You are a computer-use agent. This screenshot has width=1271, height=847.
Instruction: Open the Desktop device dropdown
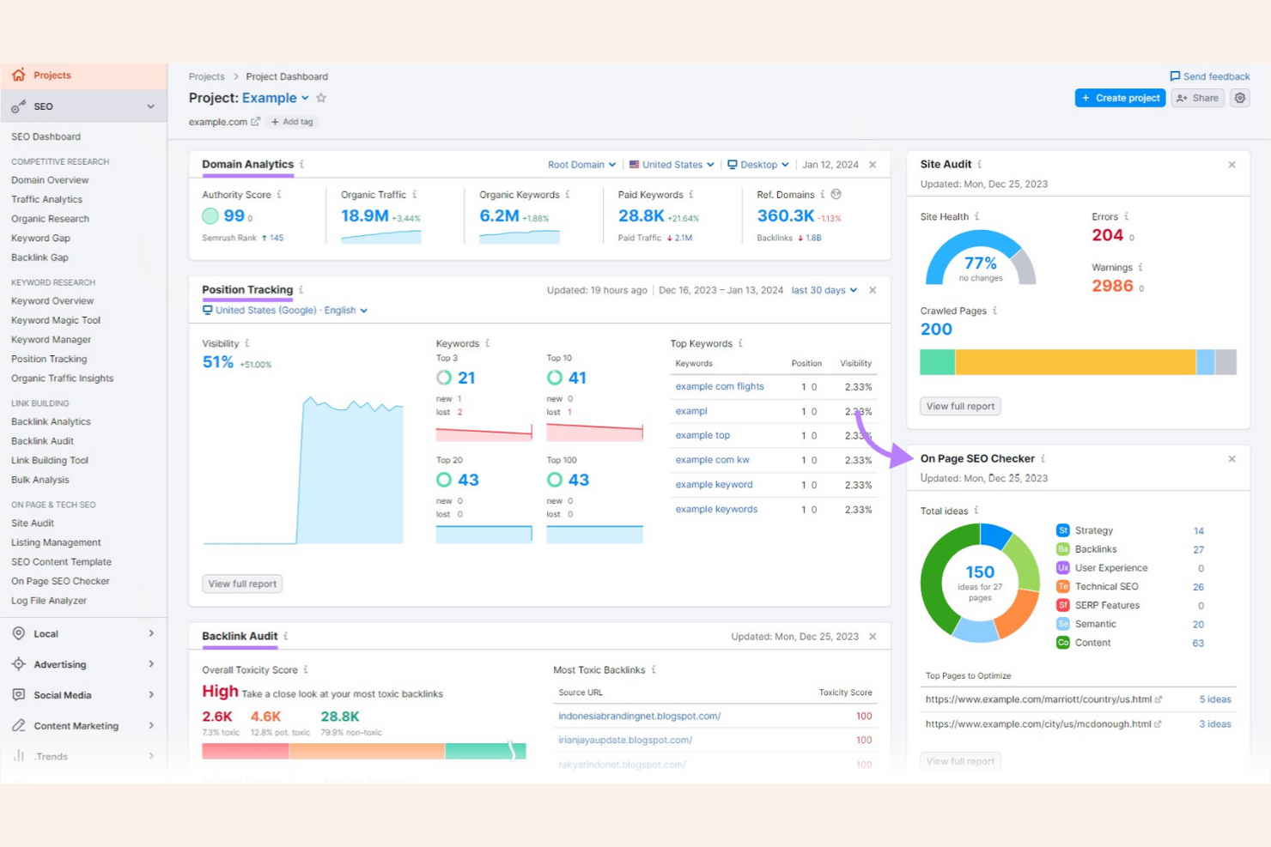pyautogui.click(x=758, y=165)
